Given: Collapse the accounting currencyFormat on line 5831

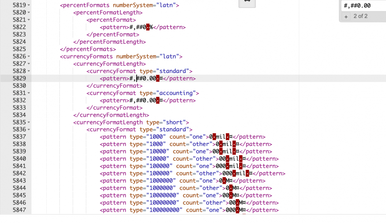Looking at the screenshot, I should pyautogui.click(x=29, y=93).
